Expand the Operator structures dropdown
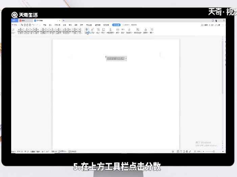This screenshot has height=177, width=237. coord(146,31)
